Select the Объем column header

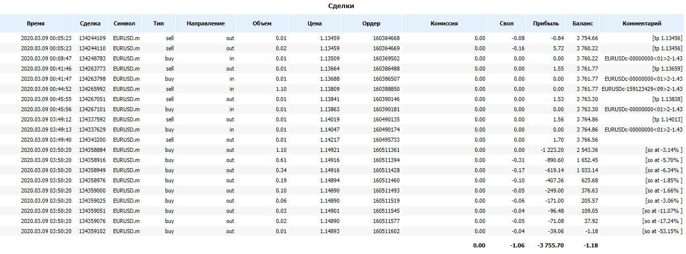click(x=262, y=23)
